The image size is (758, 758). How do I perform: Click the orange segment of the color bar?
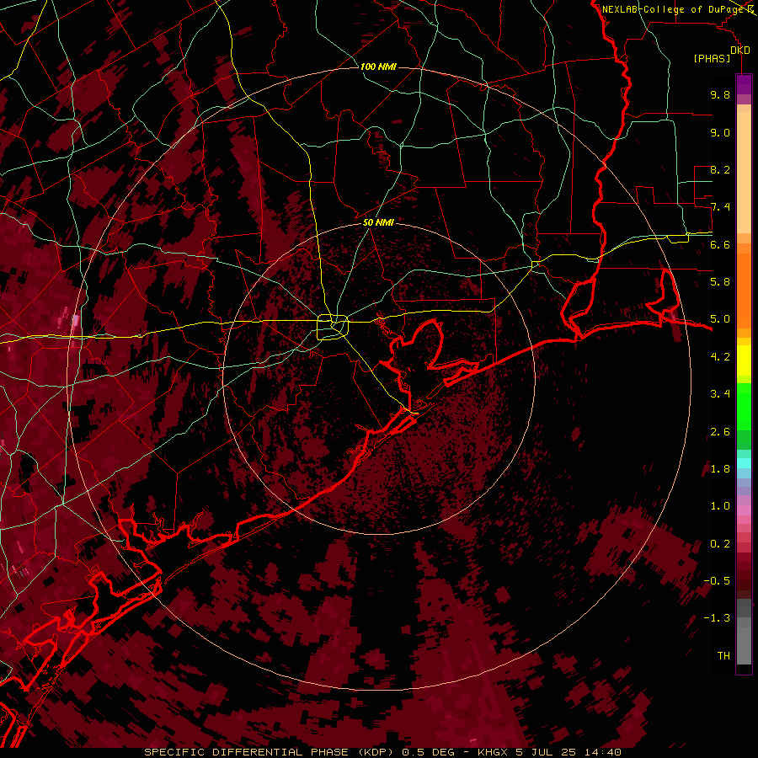[x=744, y=290]
